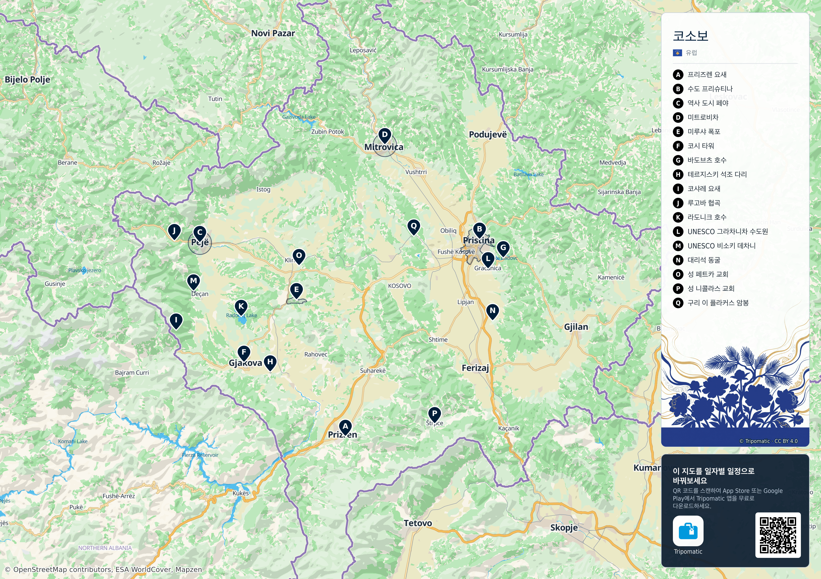The image size is (821, 579).
Task: Click legend entry L UNESCO 그라차니차 수도원
Action: pos(720,232)
